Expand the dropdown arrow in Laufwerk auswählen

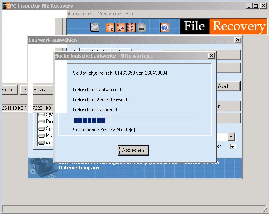[231, 137]
